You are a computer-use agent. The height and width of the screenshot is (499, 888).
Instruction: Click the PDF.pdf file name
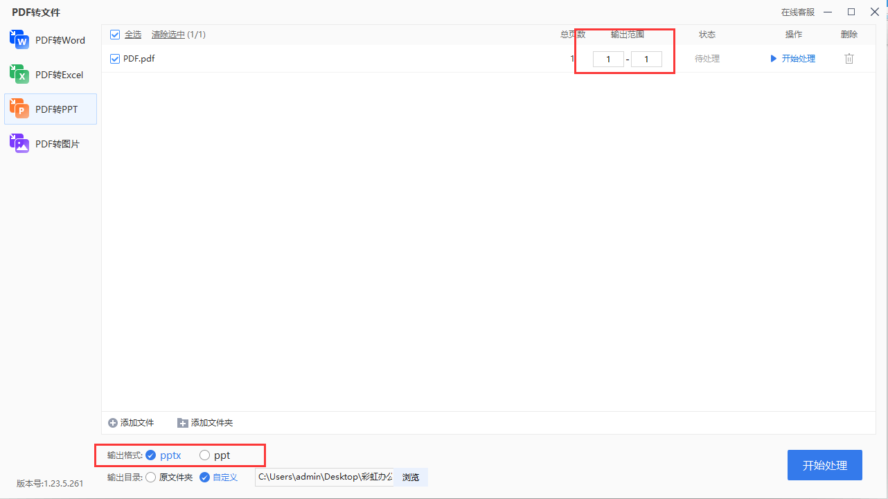pyautogui.click(x=139, y=59)
